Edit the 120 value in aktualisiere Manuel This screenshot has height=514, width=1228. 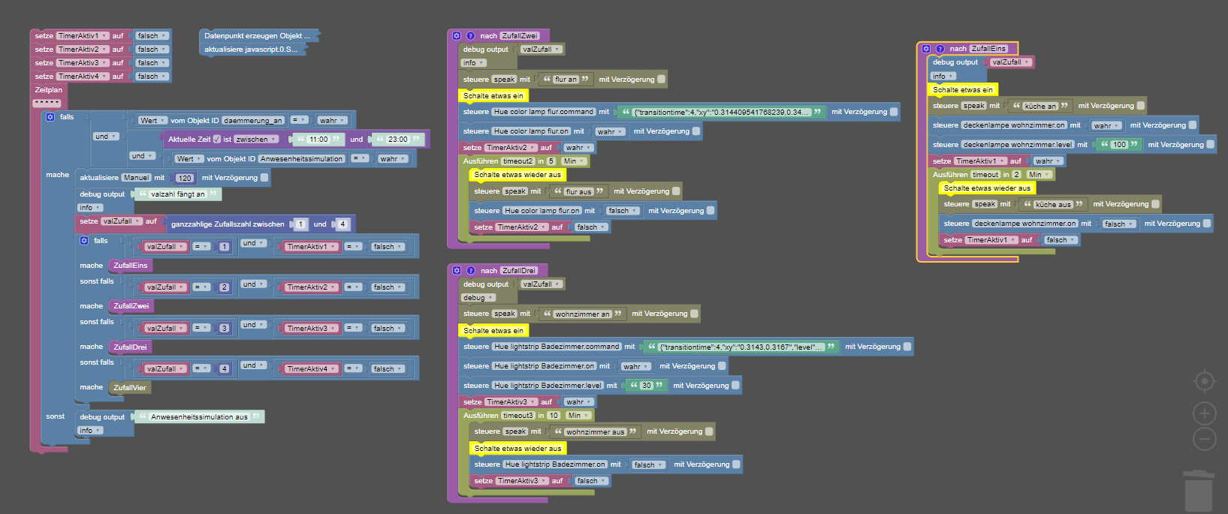(185, 179)
